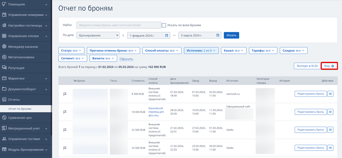Open hamburger menu for 22 500 RUB booking
Viewport: 342px width, 158px height.
[x=331, y=130]
